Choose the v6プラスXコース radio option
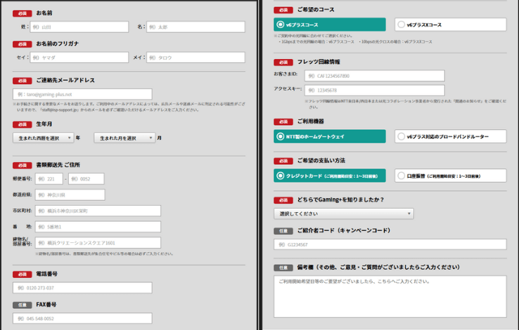The height and width of the screenshot is (330, 519). point(450,25)
